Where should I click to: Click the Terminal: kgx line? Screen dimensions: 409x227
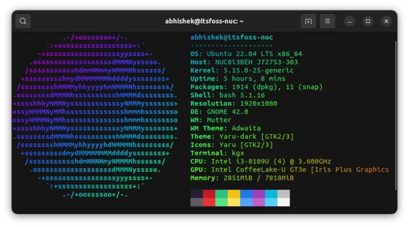tap(217, 153)
